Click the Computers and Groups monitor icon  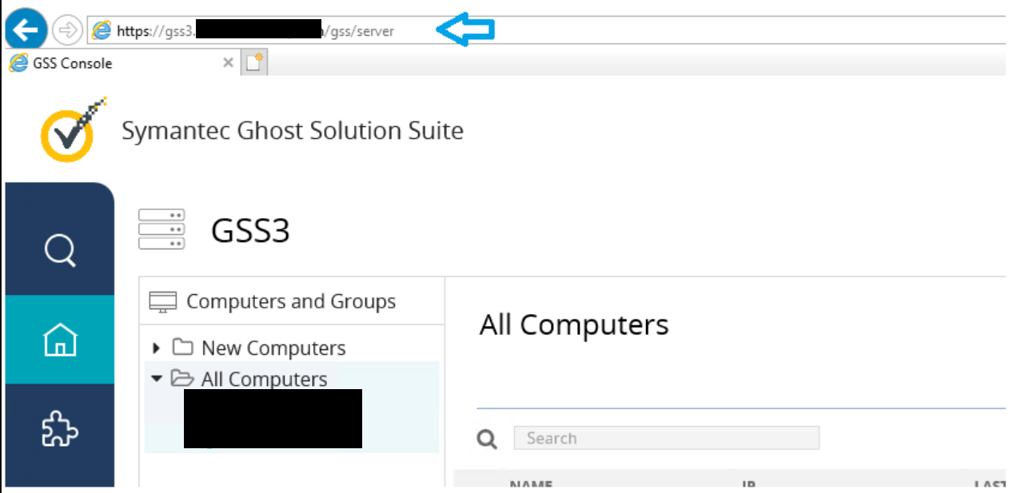(163, 302)
